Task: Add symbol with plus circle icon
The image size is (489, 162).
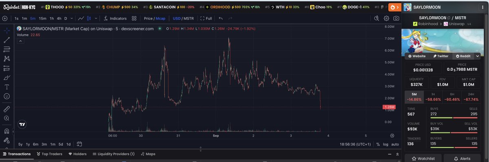Action: [x=4, y=18]
